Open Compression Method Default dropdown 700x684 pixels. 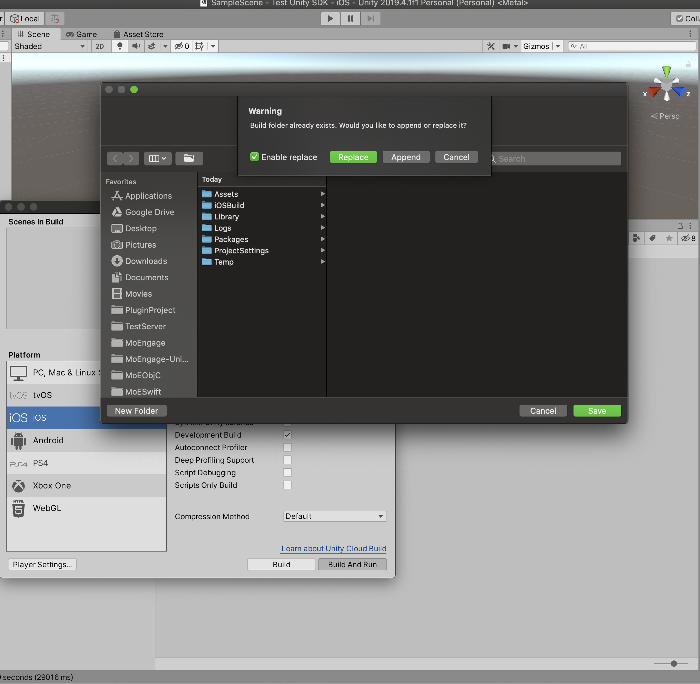pyautogui.click(x=335, y=516)
